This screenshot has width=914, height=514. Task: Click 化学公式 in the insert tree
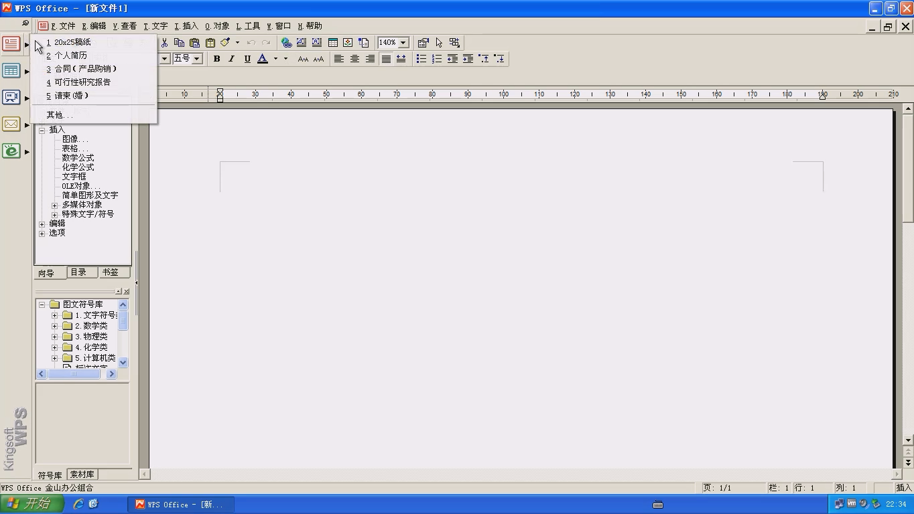(78, 167)
